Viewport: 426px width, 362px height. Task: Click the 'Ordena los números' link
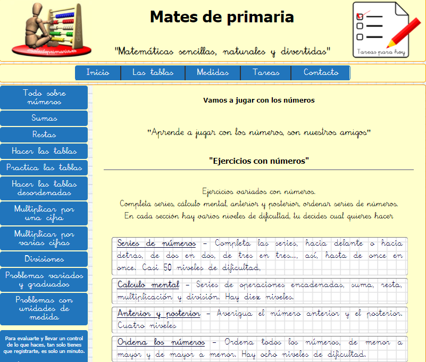pyautogui.click(x=161, y=342)
